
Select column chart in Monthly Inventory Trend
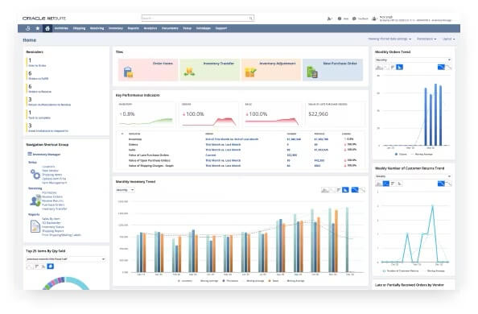click(345, 190)
